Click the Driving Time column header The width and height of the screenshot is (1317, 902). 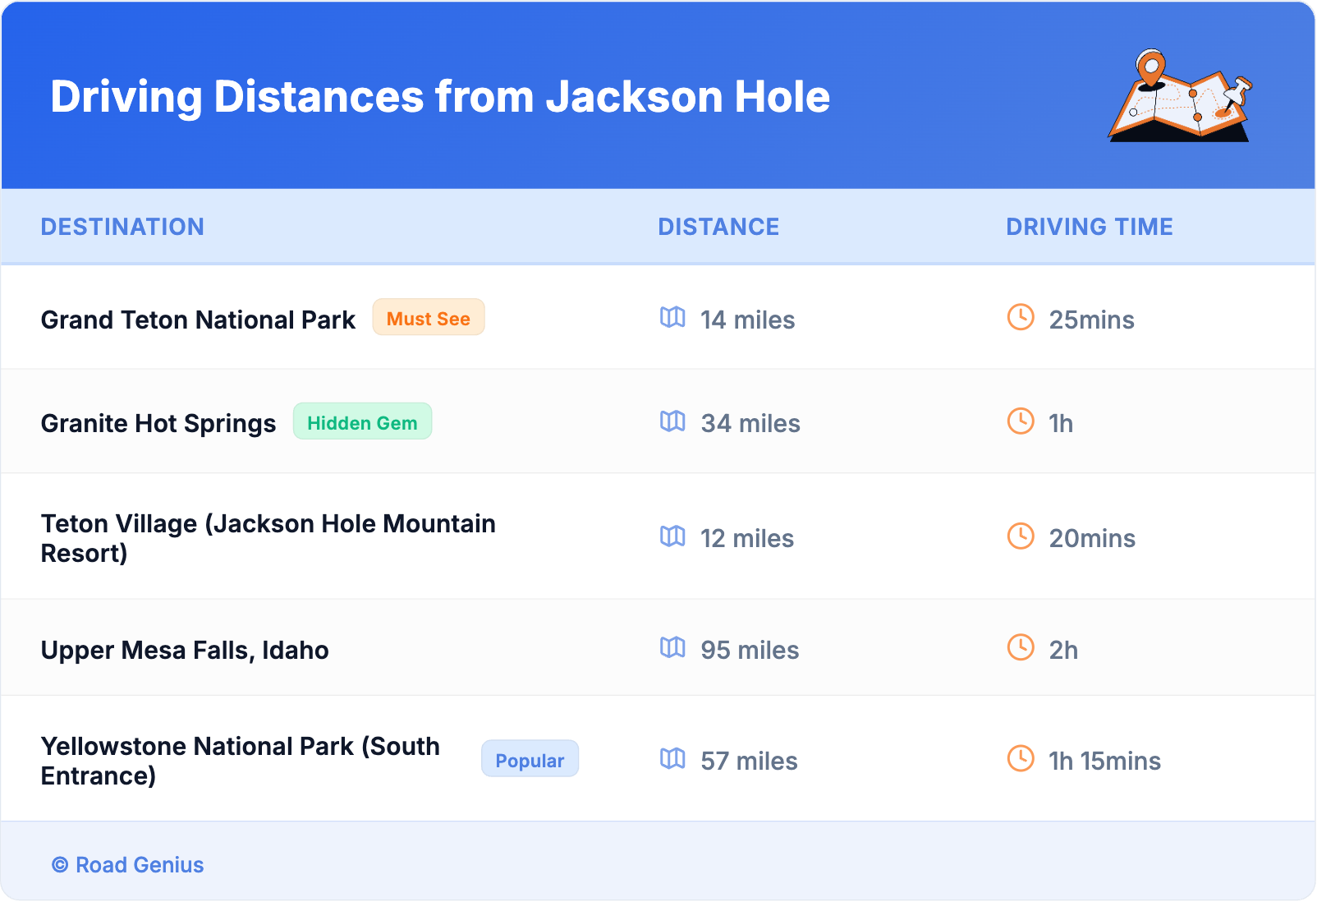tap(1089, 227)
